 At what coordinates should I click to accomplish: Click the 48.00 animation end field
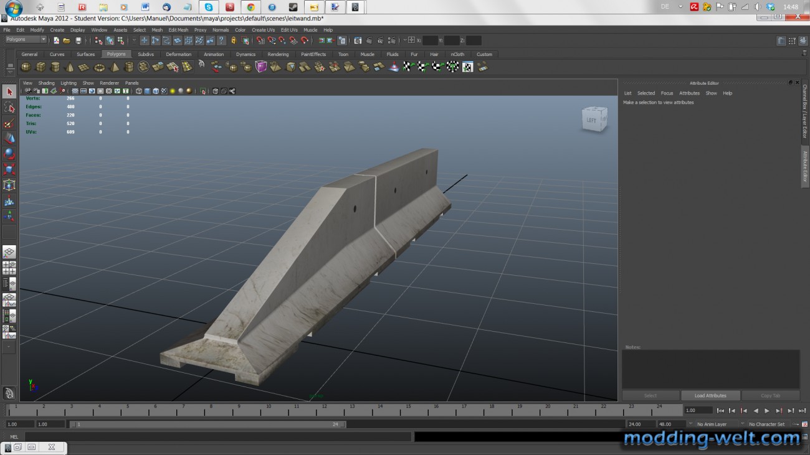pyautogui.click(x=671, y=424)
